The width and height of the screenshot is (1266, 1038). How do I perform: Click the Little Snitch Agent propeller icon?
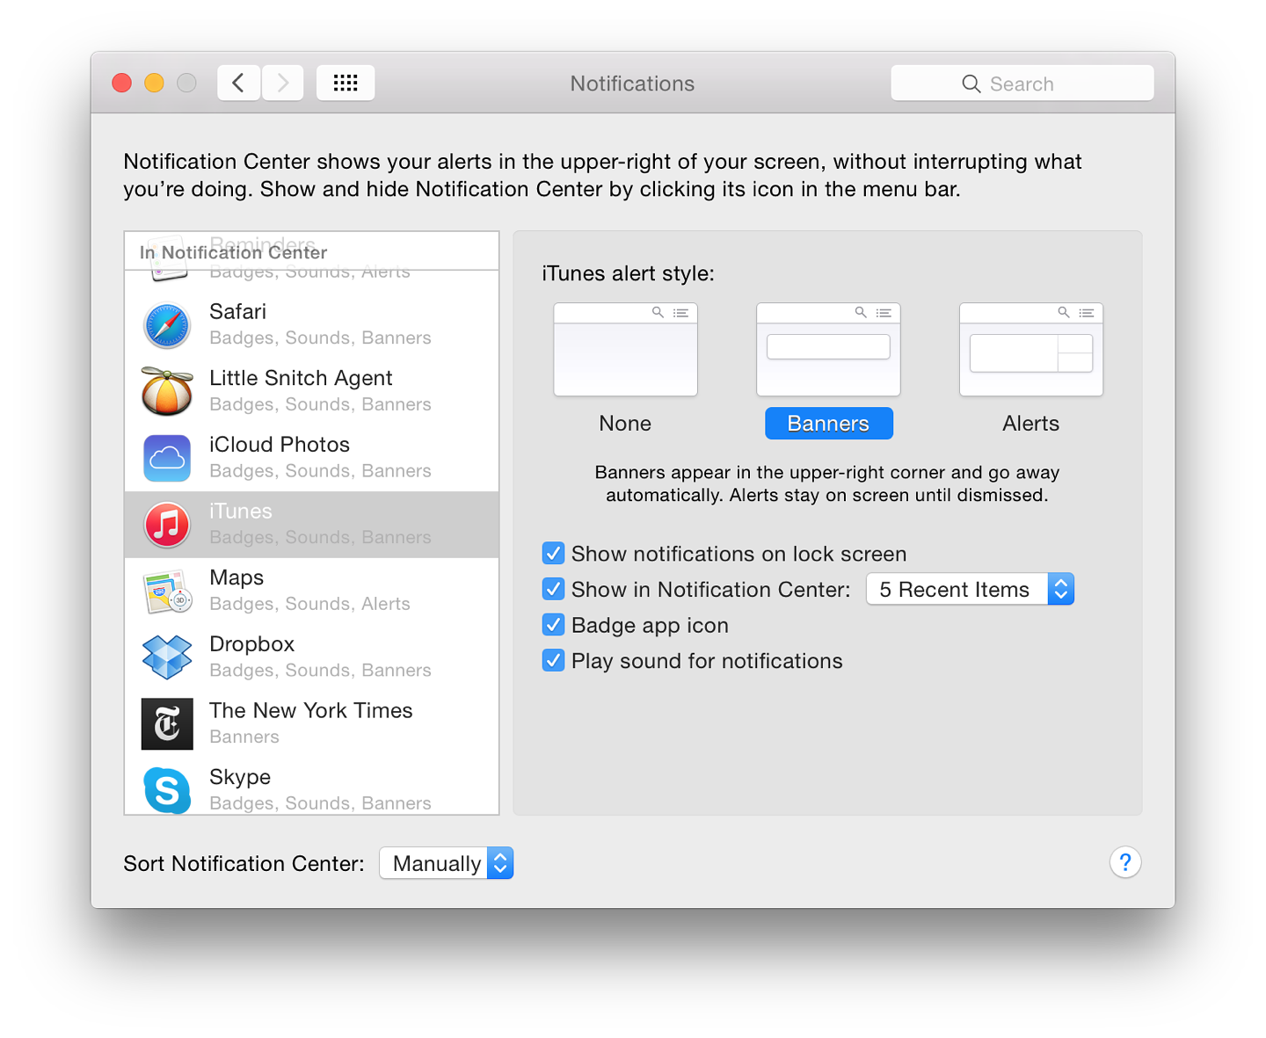pos(167,391)
